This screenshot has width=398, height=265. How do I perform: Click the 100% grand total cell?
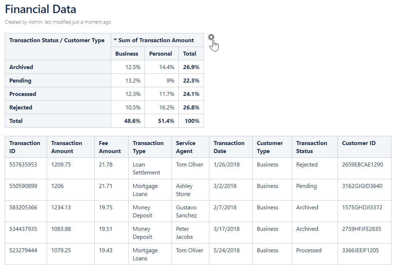(192, 121)
